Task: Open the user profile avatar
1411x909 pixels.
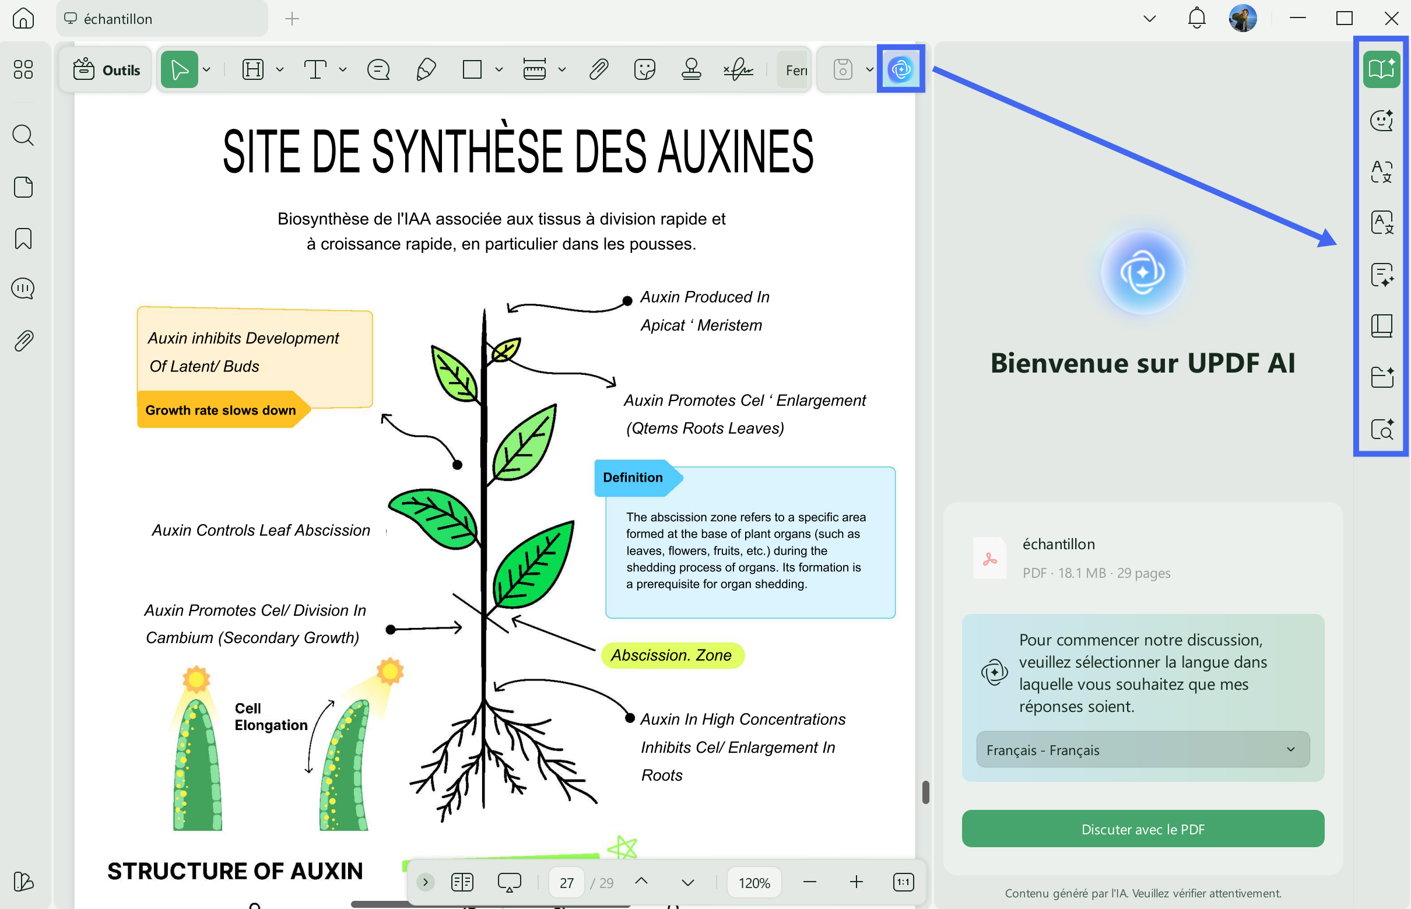Action: pyautogui.click(x=1242, y=18)
